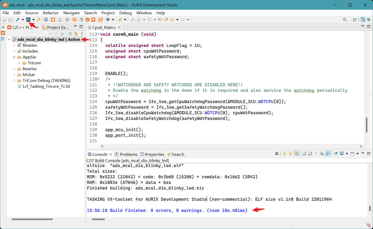The height and width of the screenshot is (229, 373).
Task: Switch to the C/C++ perspective button
Action: click(363, 20)
